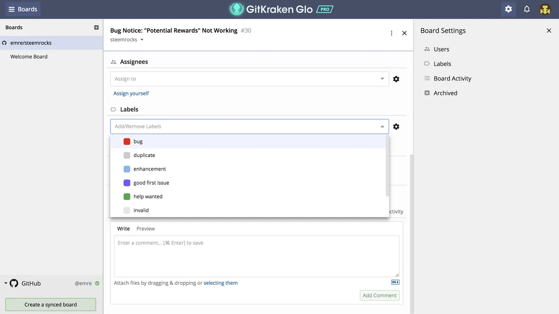Click the Labels tag icon in settings
Screen dimensions: 559x314
(427, 64)
